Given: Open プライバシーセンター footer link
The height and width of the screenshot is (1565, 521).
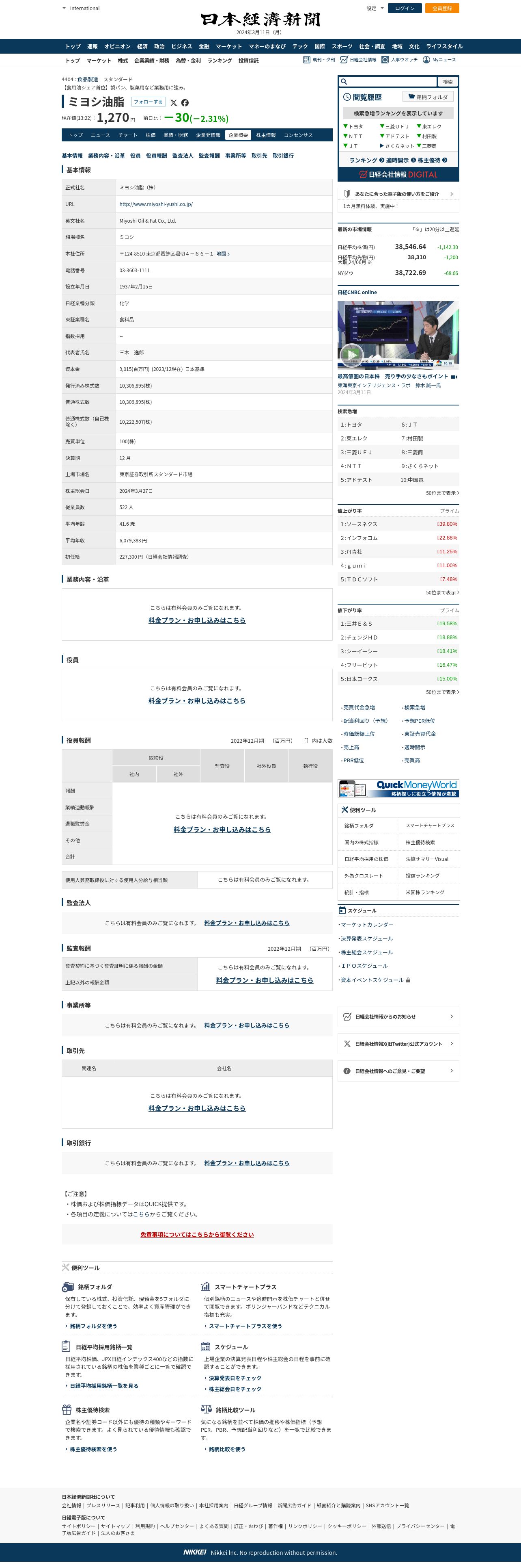Looking at the screenshot, I should tap(420, 1526).
